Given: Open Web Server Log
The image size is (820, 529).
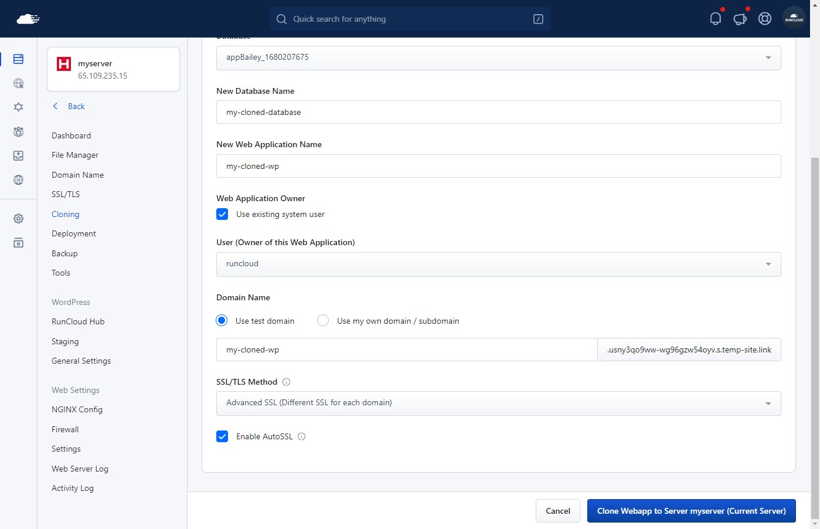Looking at the screenshot, I should point(80,469).
